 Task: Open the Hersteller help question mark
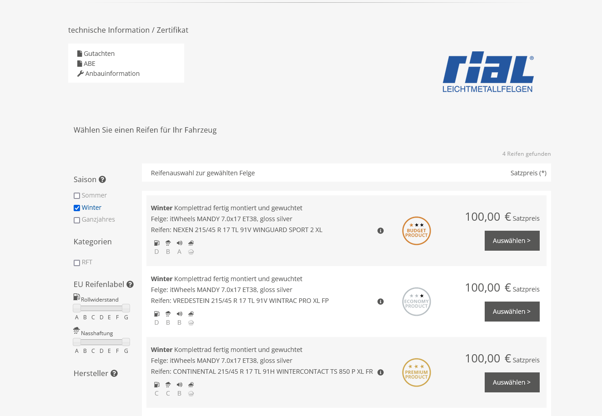click(114, 373)
